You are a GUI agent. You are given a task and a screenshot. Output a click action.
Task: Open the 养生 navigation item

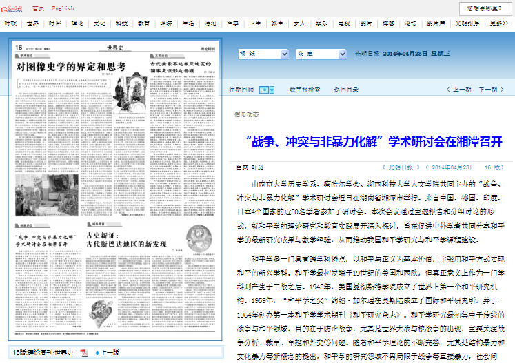click(x=277, y=23)
